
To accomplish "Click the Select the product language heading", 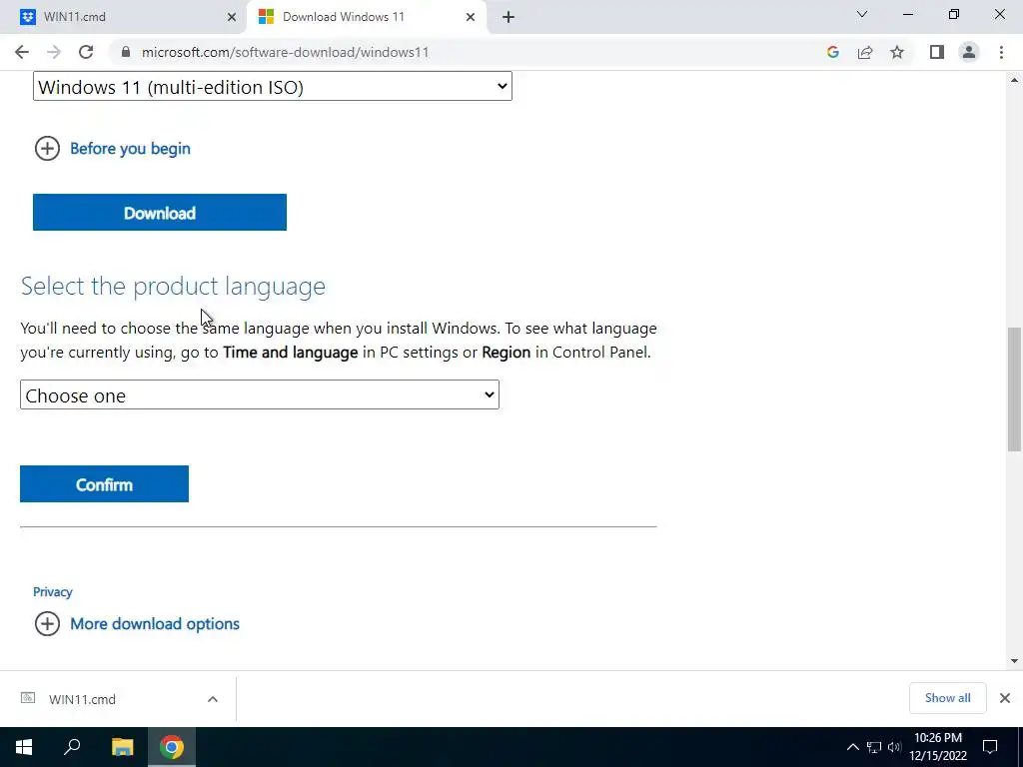I will pyautogui.click(x=173, y=286).
